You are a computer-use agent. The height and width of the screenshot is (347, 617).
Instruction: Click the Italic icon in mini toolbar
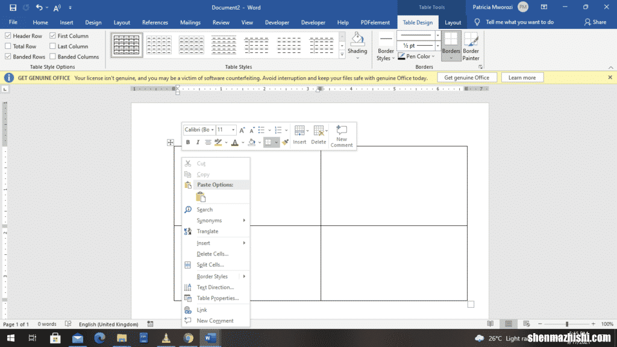pos(198,142)
